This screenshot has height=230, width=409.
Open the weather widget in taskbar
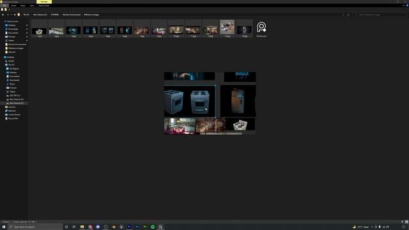[x=360, y=227]
